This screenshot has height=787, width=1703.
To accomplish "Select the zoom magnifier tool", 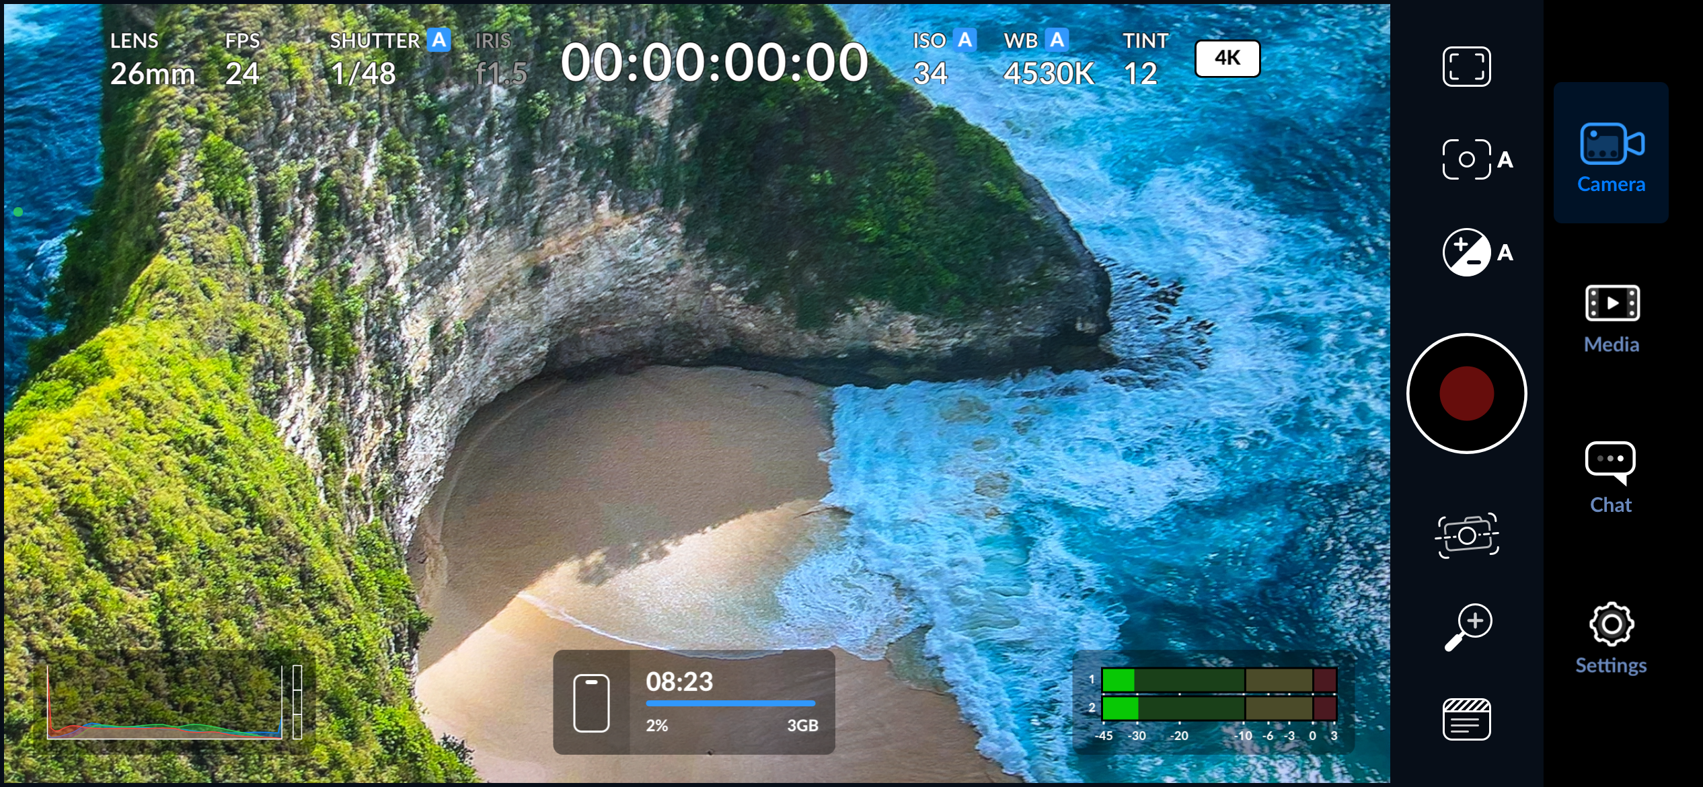I will click(x=1467, y=626).
